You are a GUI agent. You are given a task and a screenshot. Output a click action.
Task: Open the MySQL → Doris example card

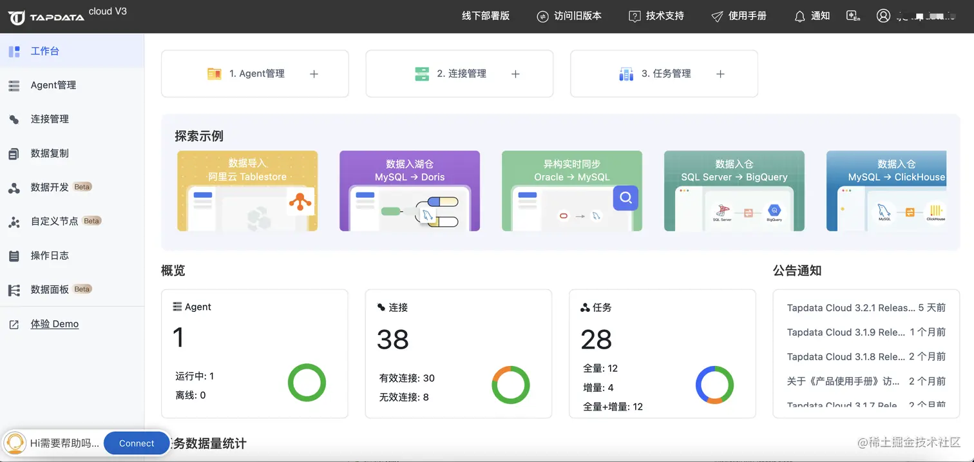[x=410, y=191]
